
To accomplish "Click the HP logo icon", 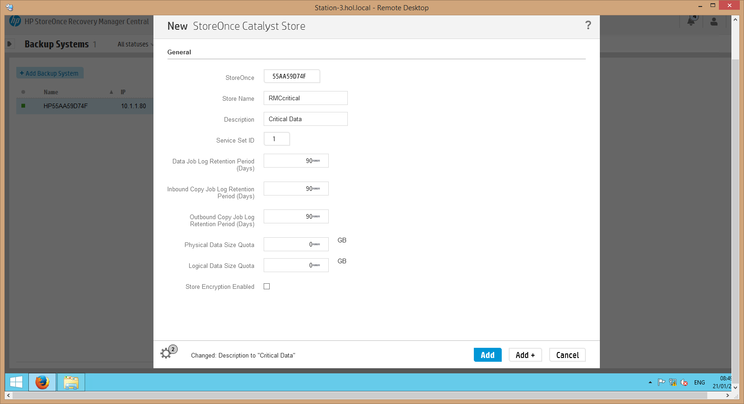I will pos(15,21).
